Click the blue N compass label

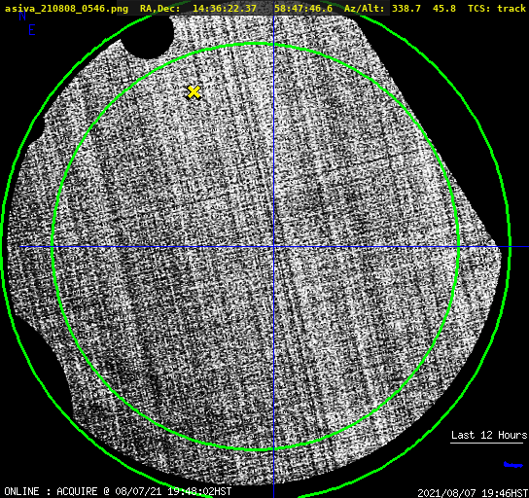pyautogui.click(x=22, y=16)
